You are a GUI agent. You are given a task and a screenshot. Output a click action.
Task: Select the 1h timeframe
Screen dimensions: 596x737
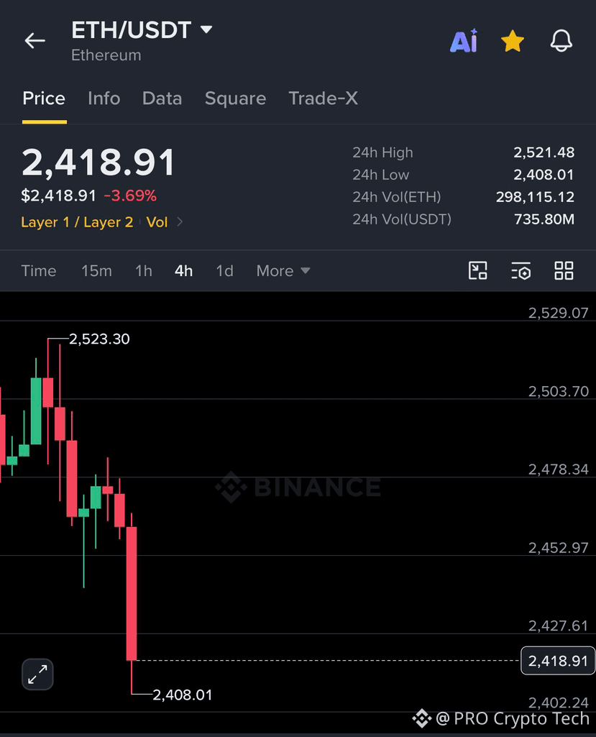143,271
